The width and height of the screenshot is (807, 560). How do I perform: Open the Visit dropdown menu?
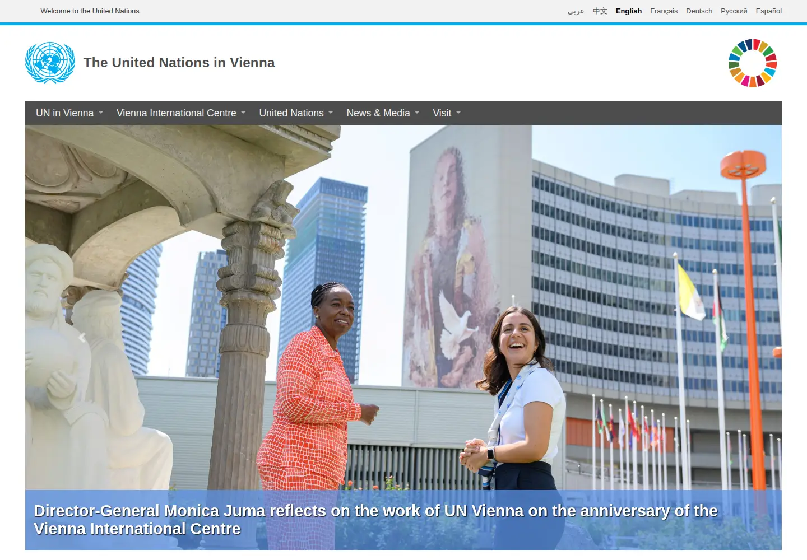[x=447, y=113]
